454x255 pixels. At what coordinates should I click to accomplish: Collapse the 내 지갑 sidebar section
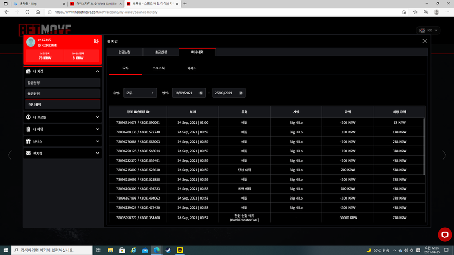(x=97, y=71)
